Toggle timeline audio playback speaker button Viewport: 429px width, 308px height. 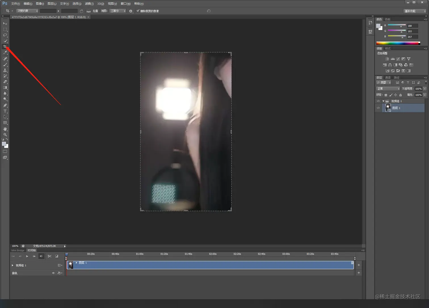point(41,256)
